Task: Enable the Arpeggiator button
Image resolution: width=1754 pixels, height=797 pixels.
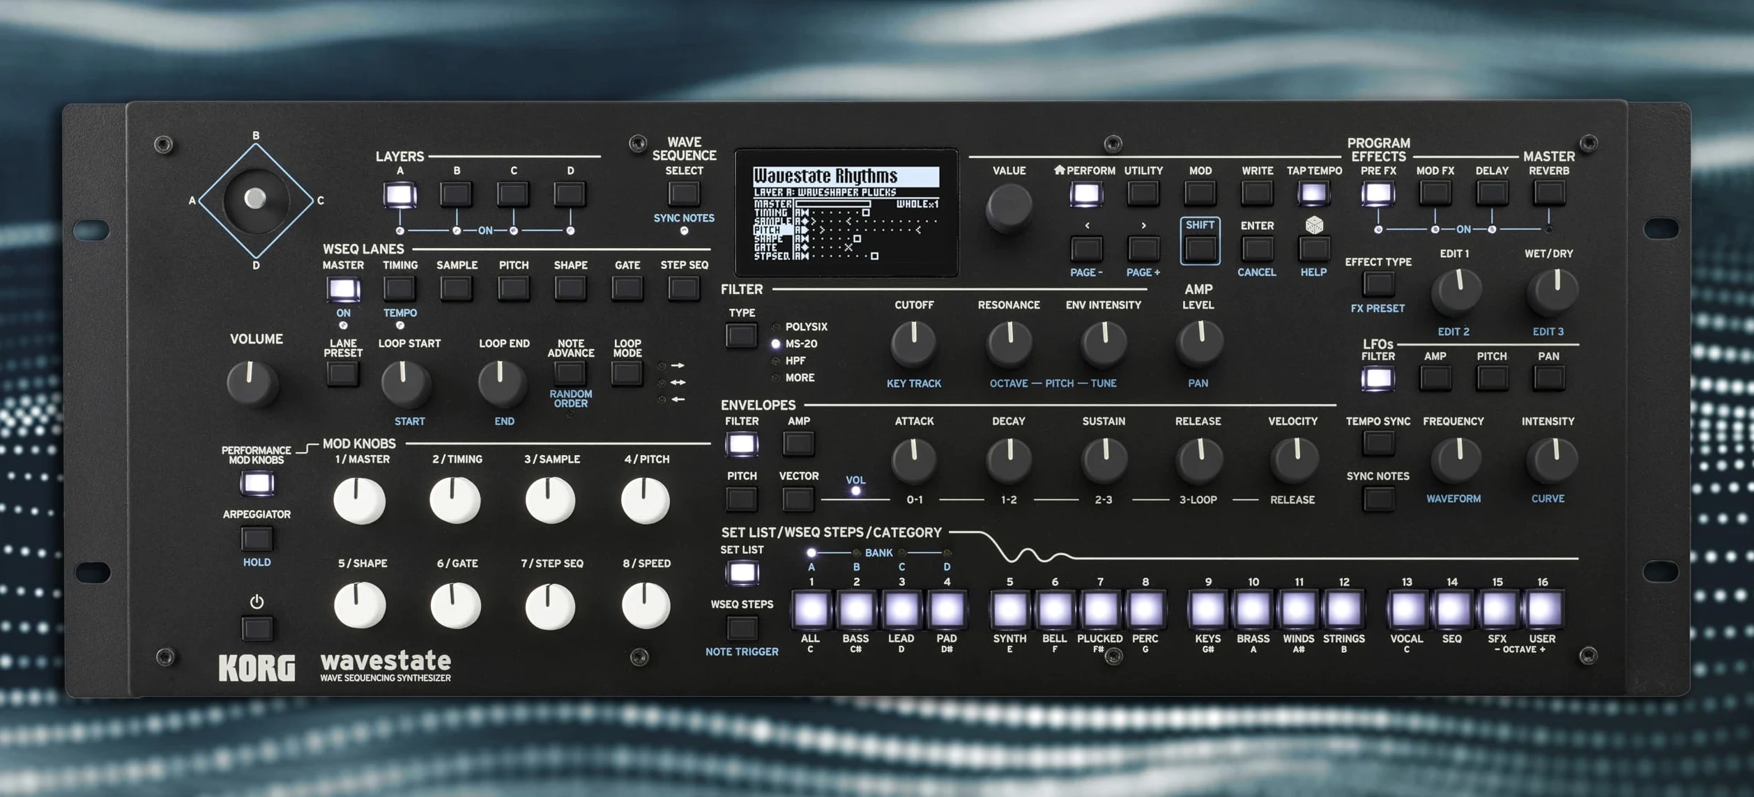Action: (257, 539)
